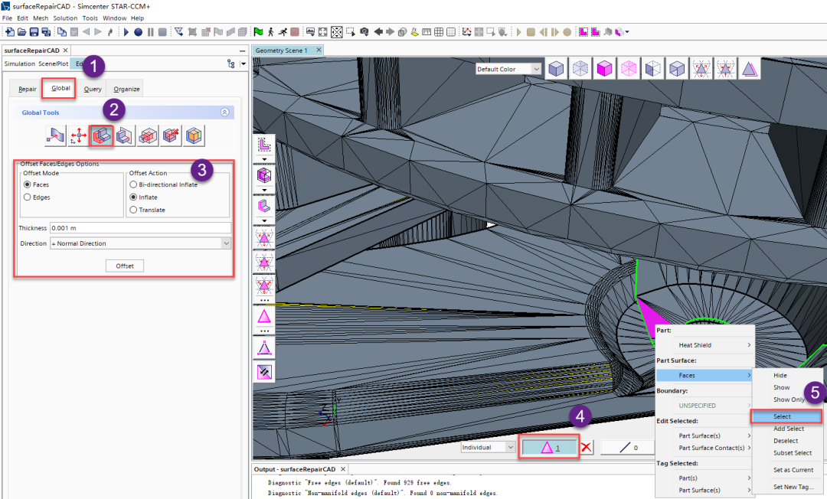The image size is (827, 499).
Task: Click the green flag Initialize Solution icon
Action: coord(258,32)
